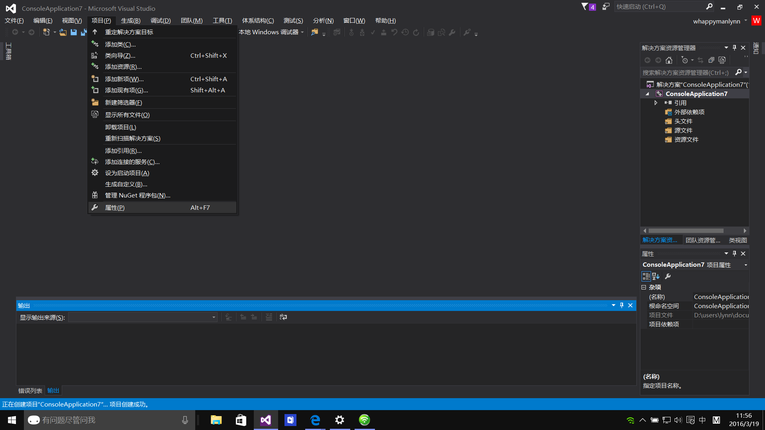
Task: Select the 源文件 folder in Solution Explorer
Action: [x=683, y=130]
